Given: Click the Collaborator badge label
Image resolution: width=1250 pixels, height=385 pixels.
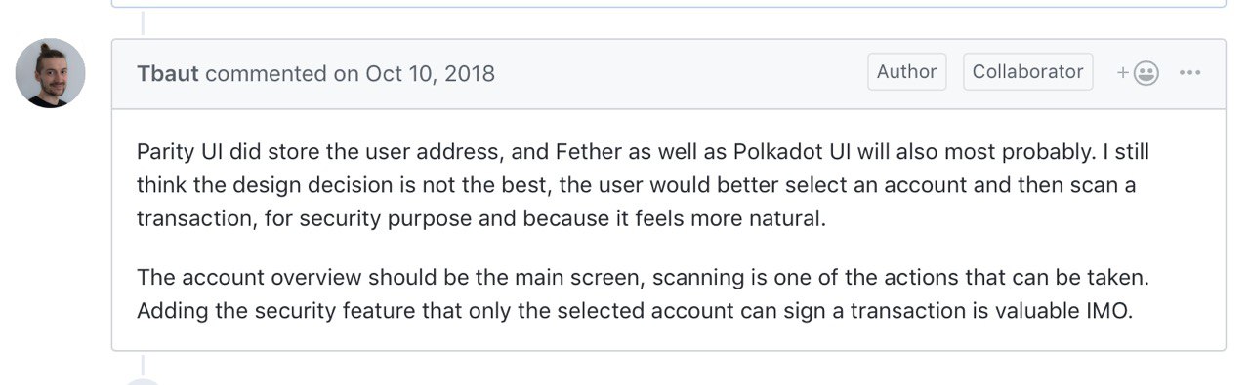Looking at the screenshot, I should (1027, 72).
